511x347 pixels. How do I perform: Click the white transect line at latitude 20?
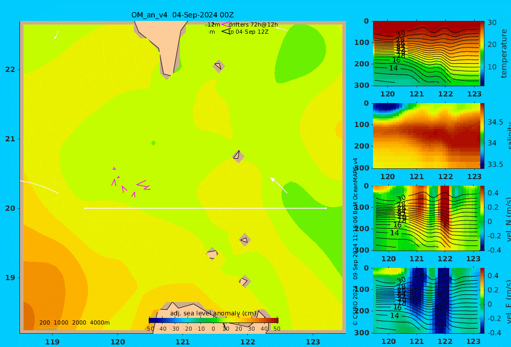205,208
